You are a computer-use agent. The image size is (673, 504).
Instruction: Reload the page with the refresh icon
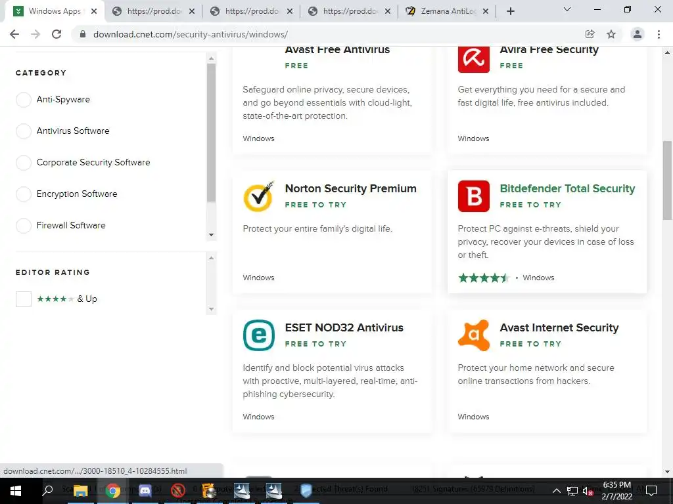(x=57, y=34)
